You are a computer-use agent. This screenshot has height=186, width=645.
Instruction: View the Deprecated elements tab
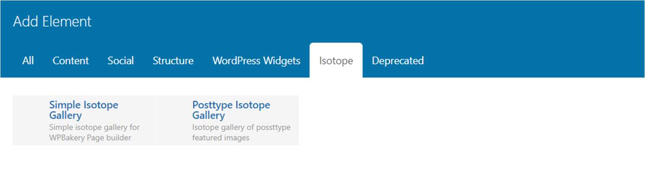pos(397,61)
